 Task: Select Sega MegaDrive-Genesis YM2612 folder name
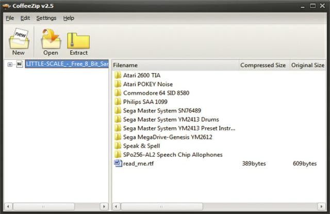(x=168, y=137)
